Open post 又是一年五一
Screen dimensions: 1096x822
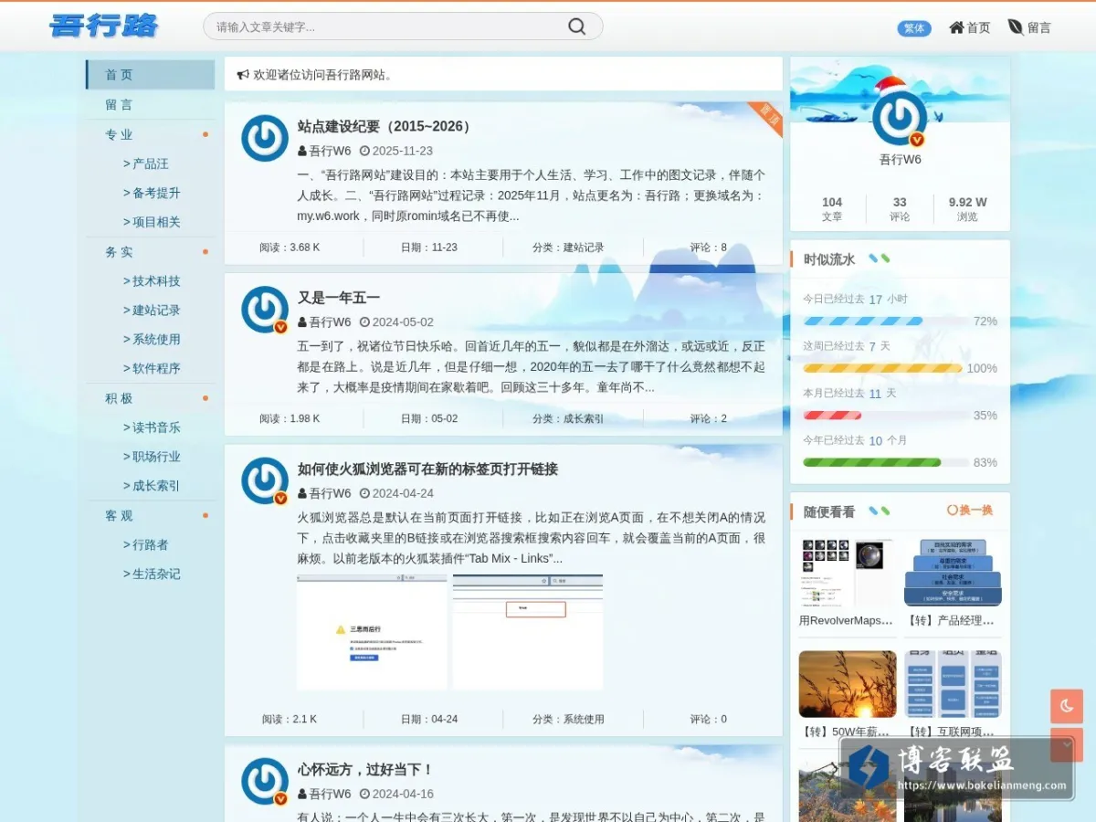point(338,298)
